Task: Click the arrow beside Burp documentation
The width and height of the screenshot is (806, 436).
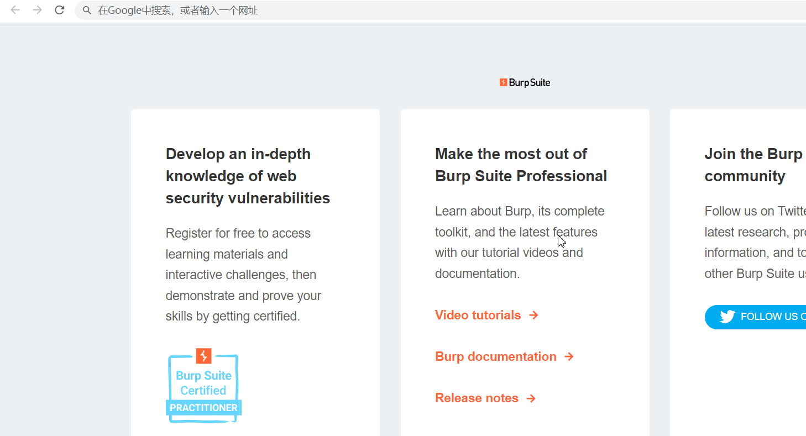Action: click(569, 356)
